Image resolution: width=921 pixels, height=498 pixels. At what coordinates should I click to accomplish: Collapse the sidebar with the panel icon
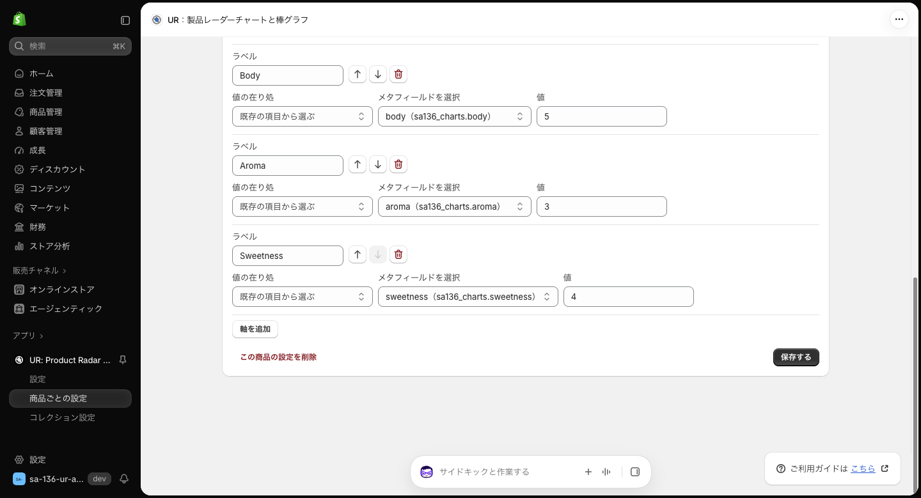point(125,20)
